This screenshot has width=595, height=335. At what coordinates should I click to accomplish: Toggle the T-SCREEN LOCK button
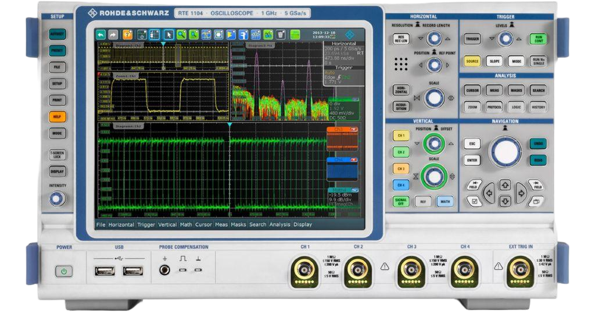[x=58, y=155]
